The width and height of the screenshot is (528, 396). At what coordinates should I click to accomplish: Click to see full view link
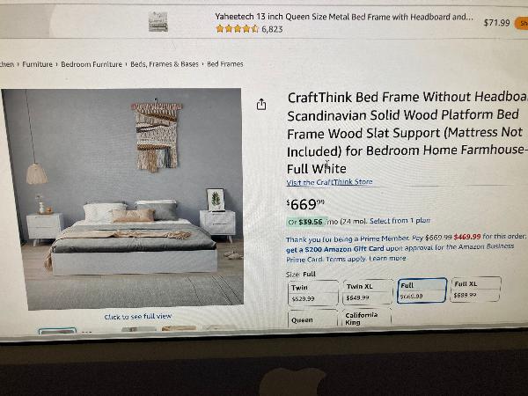click(x=138, y=317)
